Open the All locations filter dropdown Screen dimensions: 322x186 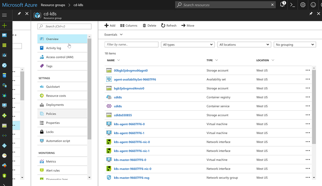[x=244, y=45]
